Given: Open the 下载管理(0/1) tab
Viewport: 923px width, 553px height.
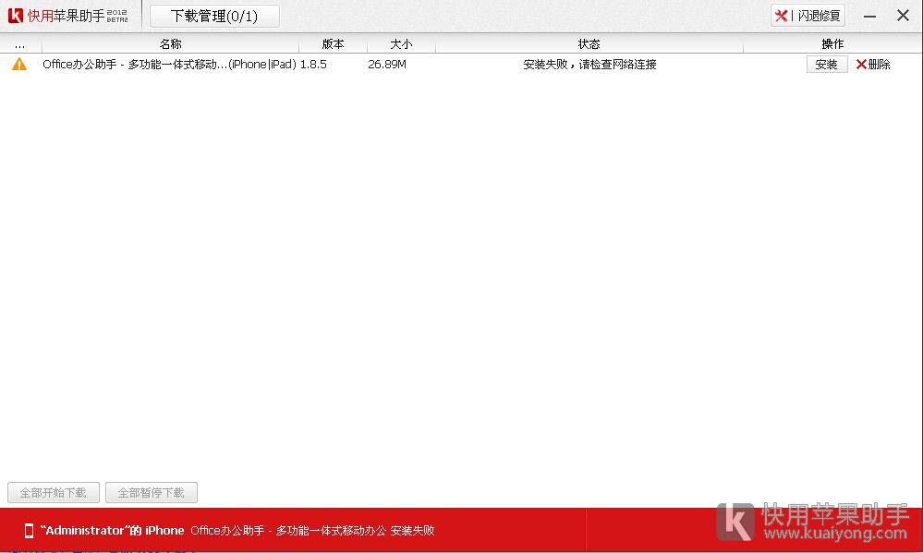Looking at the screenshot, I should pos(214,16).
